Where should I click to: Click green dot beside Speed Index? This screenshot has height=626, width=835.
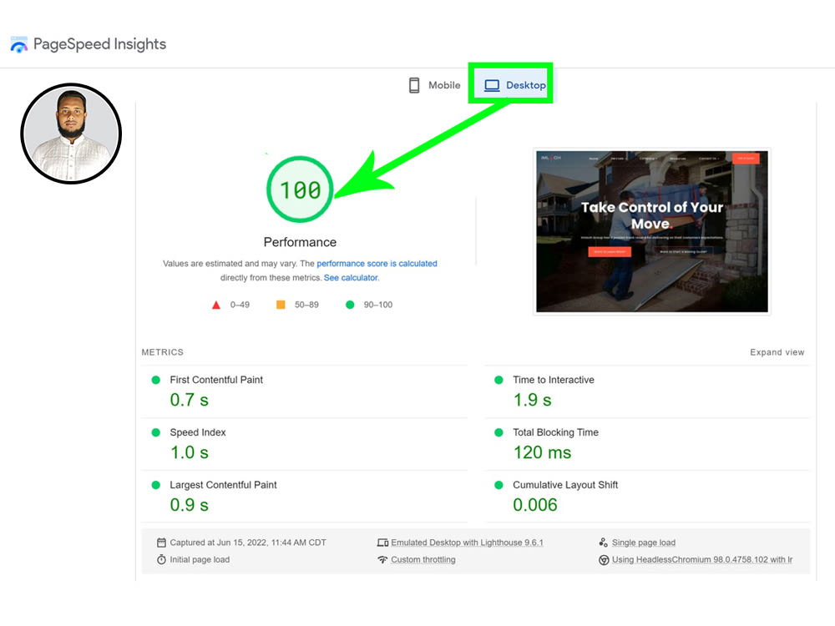pyautogui.click(x=156, y=432)
